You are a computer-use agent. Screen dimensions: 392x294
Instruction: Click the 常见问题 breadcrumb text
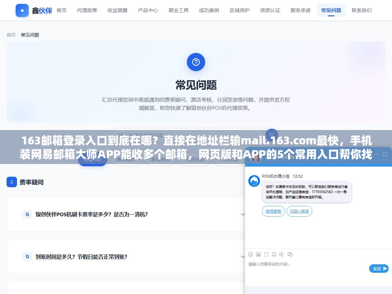(30, 35)
